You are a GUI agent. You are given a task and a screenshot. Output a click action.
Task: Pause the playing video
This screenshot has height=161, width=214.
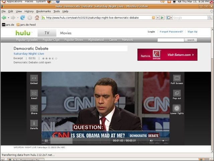(x=46, y=141)
